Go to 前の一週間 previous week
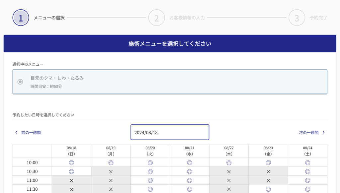The image size is (340, 193). point(31,132)
